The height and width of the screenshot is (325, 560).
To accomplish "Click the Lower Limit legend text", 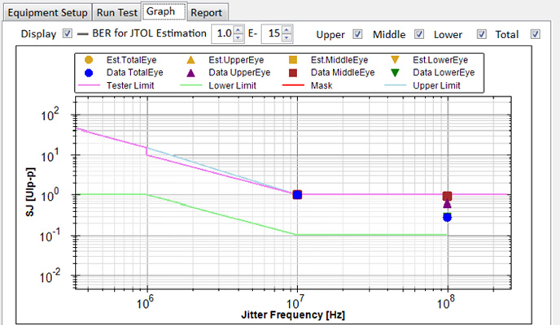I will (x=232, y=85).
